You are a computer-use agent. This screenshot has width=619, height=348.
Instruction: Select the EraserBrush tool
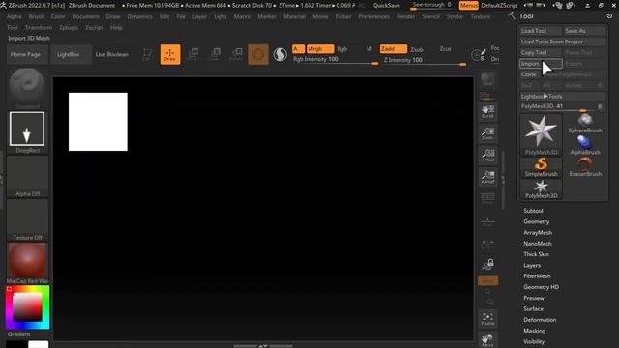coord(585,167)
